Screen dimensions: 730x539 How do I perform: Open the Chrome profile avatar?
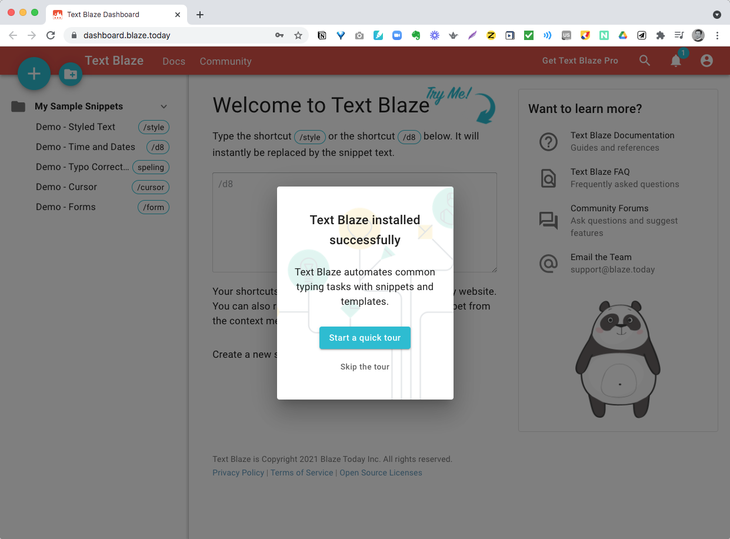[x=698, y=35]
